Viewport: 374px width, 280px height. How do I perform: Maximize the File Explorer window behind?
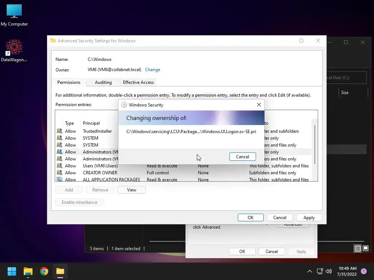click(346, 42)
